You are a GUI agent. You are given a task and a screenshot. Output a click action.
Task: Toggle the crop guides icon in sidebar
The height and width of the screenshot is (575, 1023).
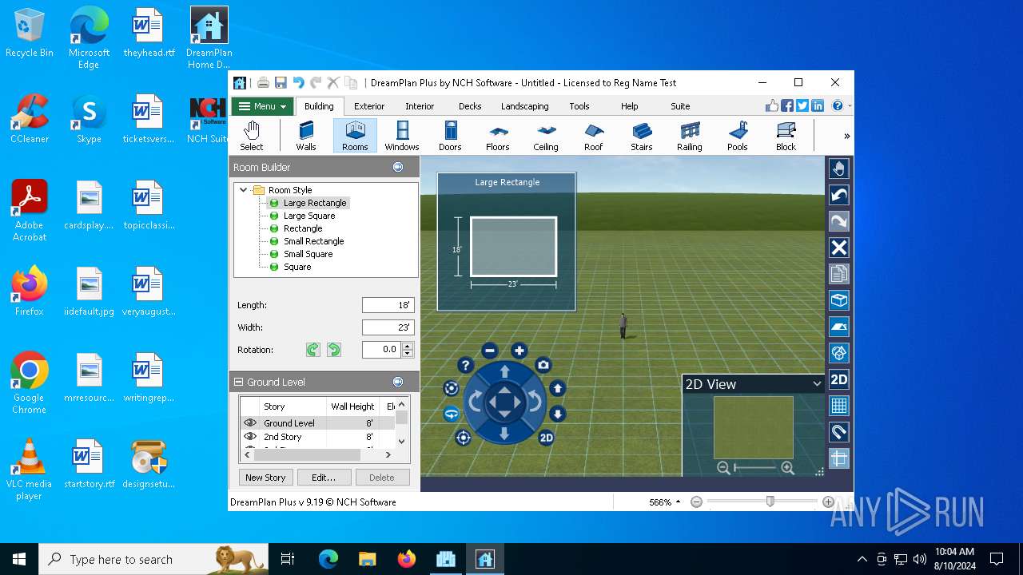coord(838,458)
